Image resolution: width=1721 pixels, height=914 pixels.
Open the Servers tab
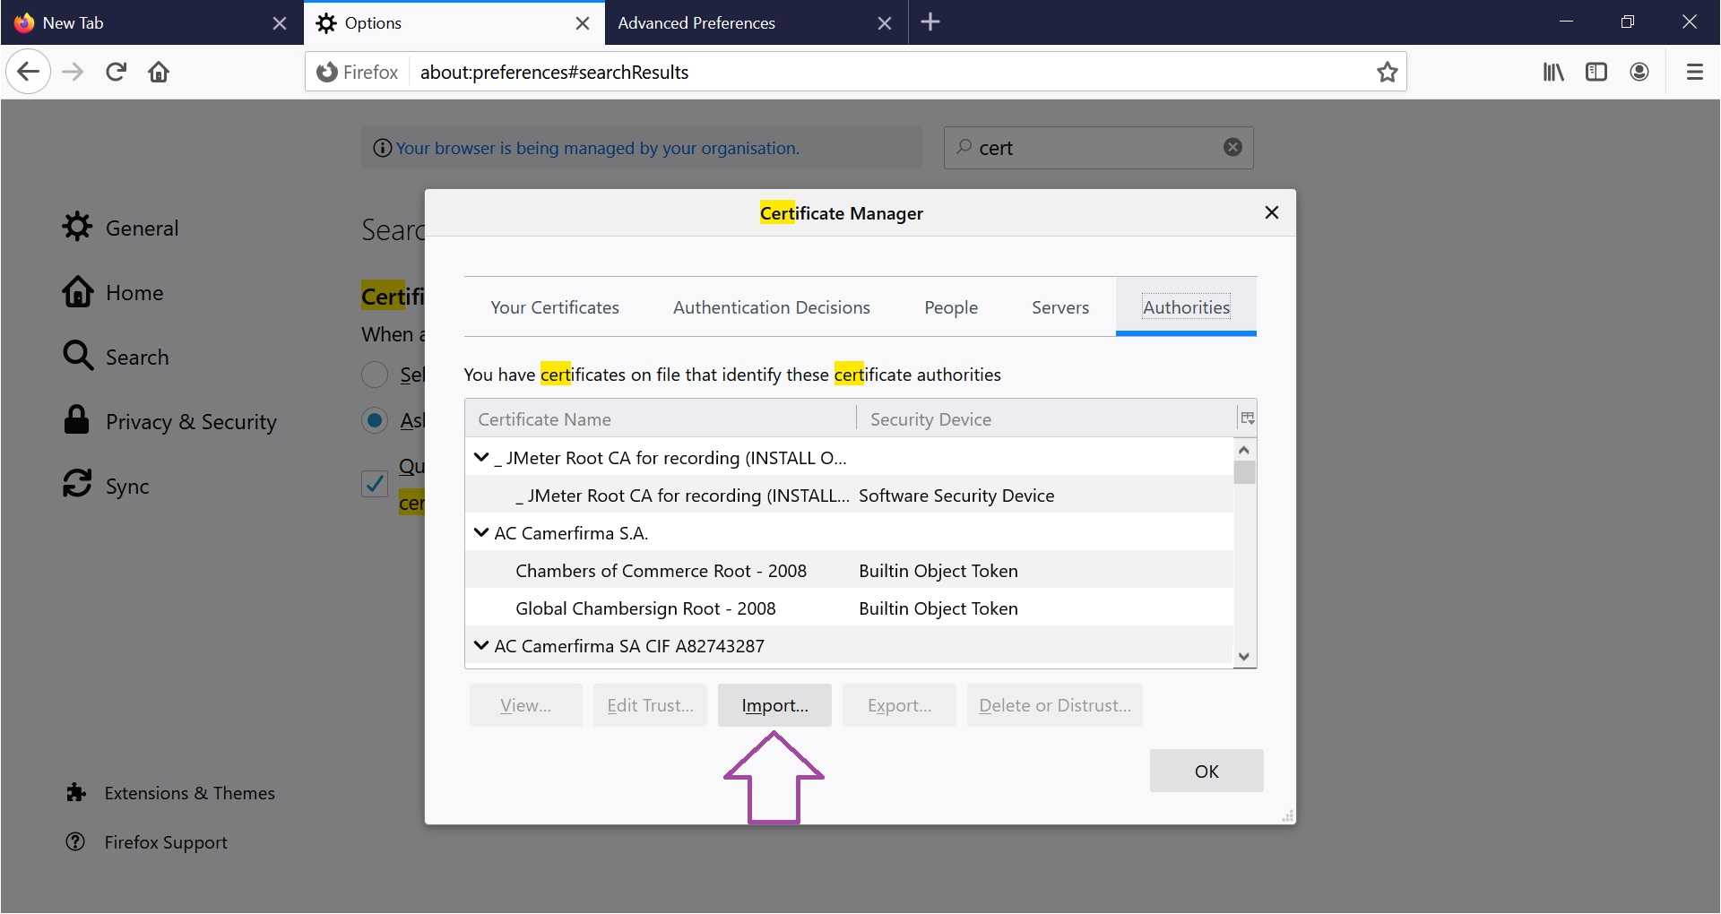[x=1059, y=307]
